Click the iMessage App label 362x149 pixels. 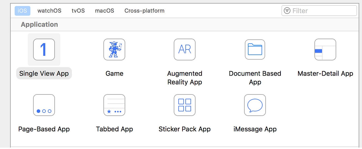point(255,129)
